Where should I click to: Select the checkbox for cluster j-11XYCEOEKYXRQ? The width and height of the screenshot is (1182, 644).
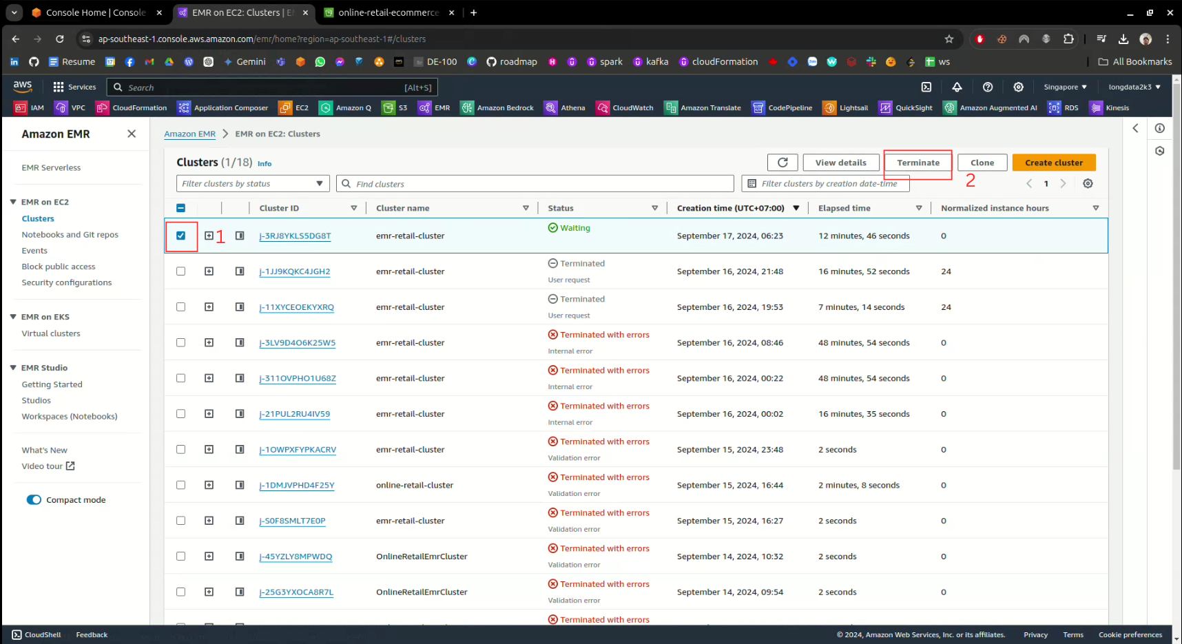(180, 307)
